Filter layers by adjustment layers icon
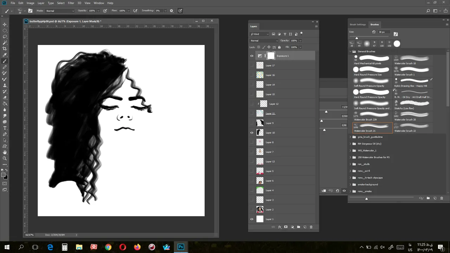This screenshot has height=253, width=450. [279, 34]
